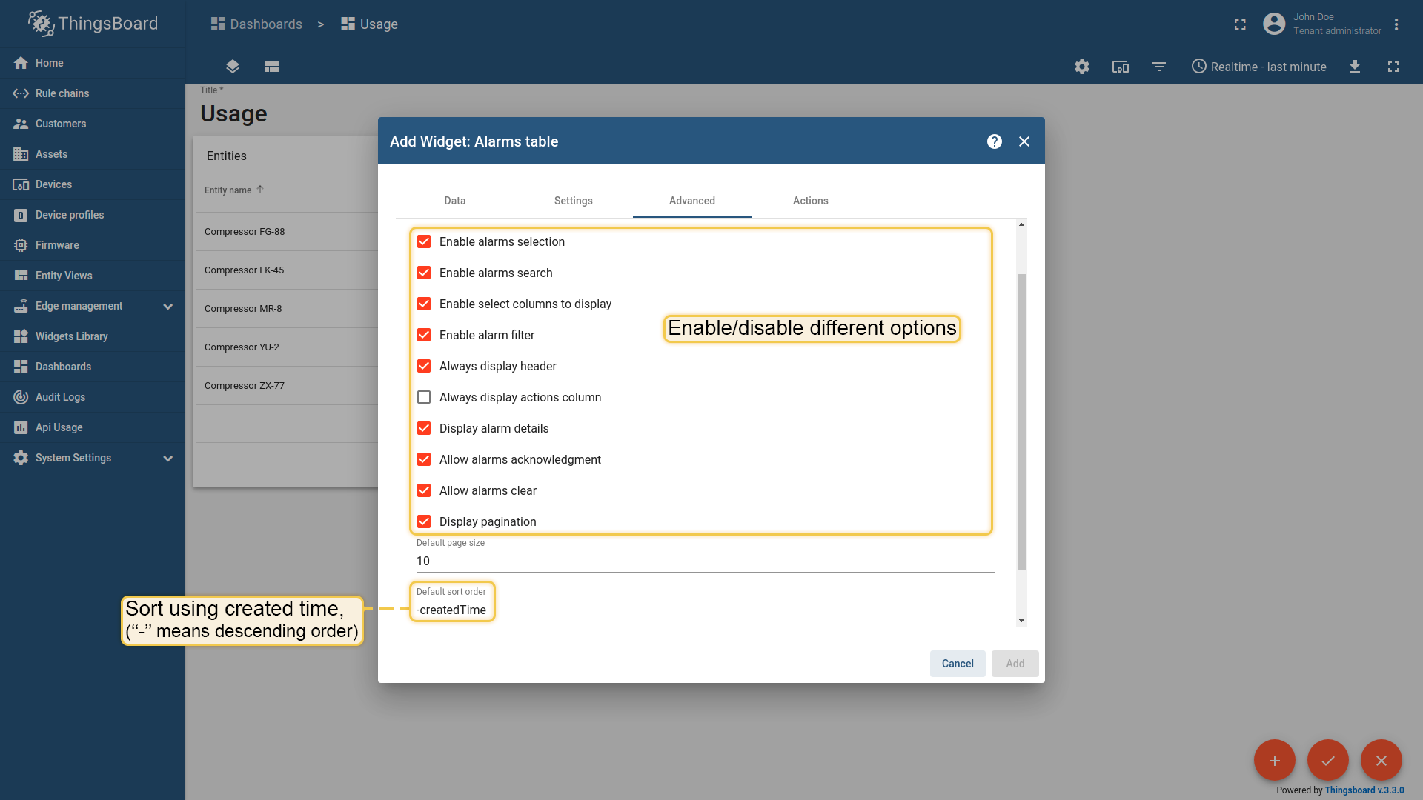Click the layout table icon in toolbar

271,67
